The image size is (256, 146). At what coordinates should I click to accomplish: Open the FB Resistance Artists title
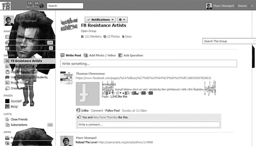point(103,25)
